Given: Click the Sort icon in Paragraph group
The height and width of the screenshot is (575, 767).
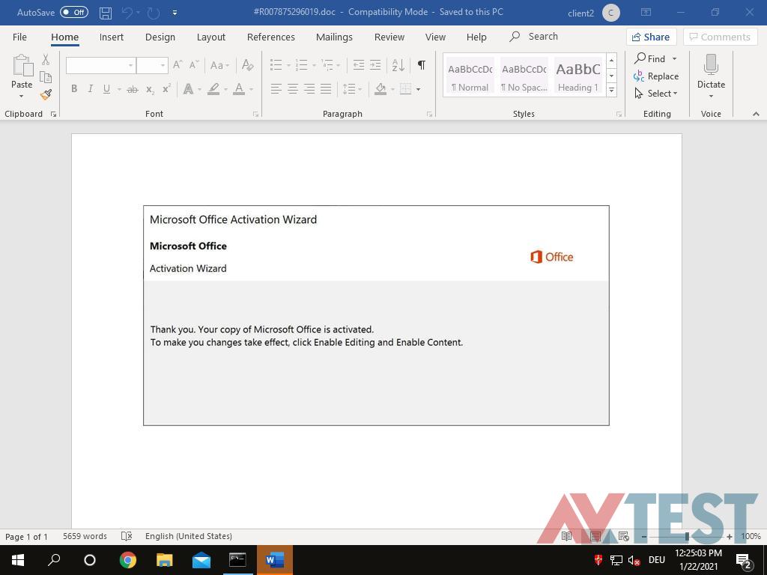Looking at the screenshot, I should [x=398, y=65].
